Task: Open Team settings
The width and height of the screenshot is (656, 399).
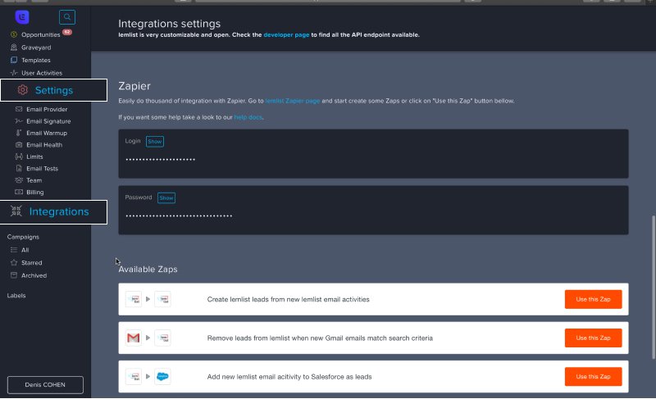Action: (34, 180)
